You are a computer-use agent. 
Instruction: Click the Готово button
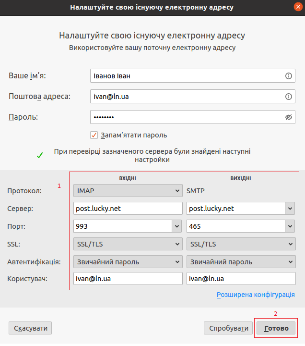pyautogui.click(x=276, y=328)
